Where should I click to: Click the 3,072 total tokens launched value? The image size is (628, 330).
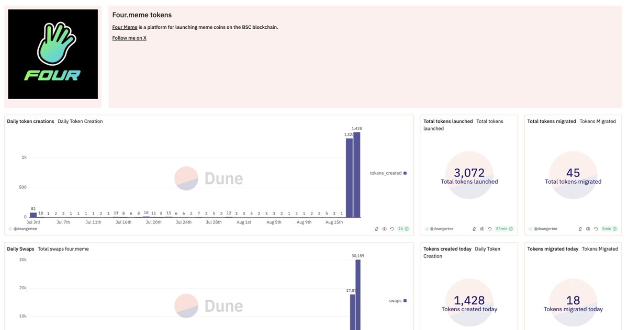point(469,173)
